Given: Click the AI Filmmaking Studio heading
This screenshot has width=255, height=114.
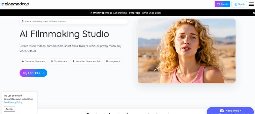Looking at the screenshot, I should (x=64, y=34).
